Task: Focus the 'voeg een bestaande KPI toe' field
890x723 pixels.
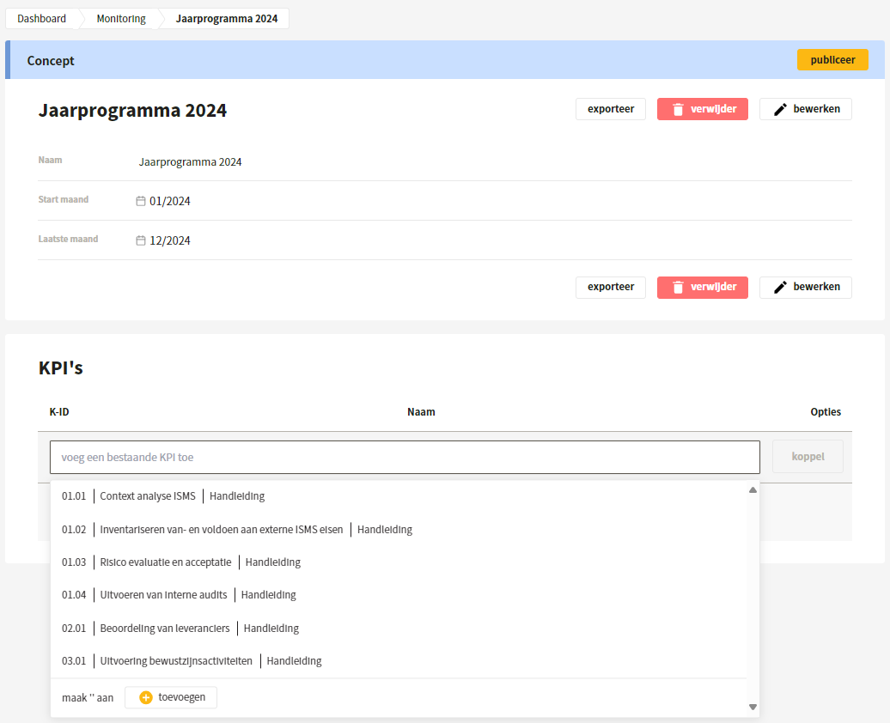Action: (x=405, y=458)
